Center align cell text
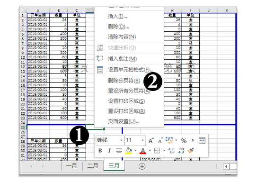The height and width of the screenshot is (182, 257). [119, 151]
